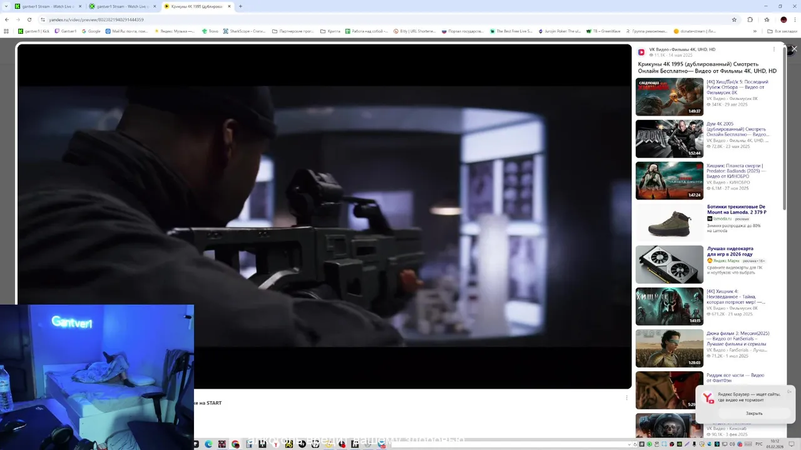Screen dimensions: 801x450
Task: Open Лучшая видеокарта для игр ad link
Action: coord(730,251)
